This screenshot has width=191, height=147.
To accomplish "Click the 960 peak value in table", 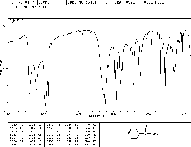I will coord(69,128).
